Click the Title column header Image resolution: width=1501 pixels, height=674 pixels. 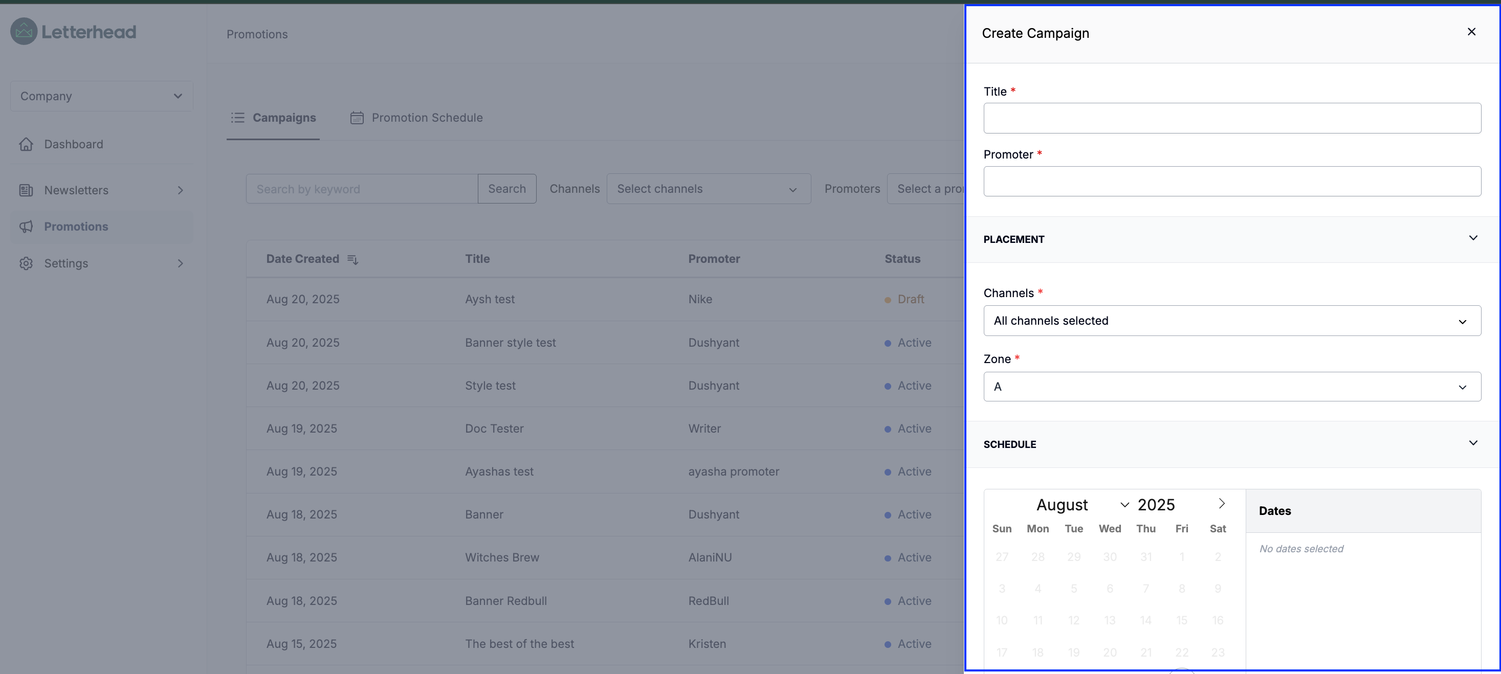click(477, 259)
